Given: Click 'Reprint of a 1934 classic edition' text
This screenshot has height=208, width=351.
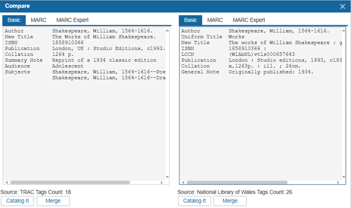Looking at the screenshot, I should pyautogui.click(x=104, y=60).
